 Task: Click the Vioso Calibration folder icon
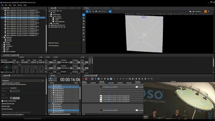(x=53, y=22)
